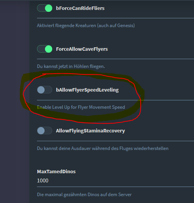This screenshot has width=194, height=203.
Task: Click the bAllowFlyerSpeedLeveling label text
Action: [87, 90]
